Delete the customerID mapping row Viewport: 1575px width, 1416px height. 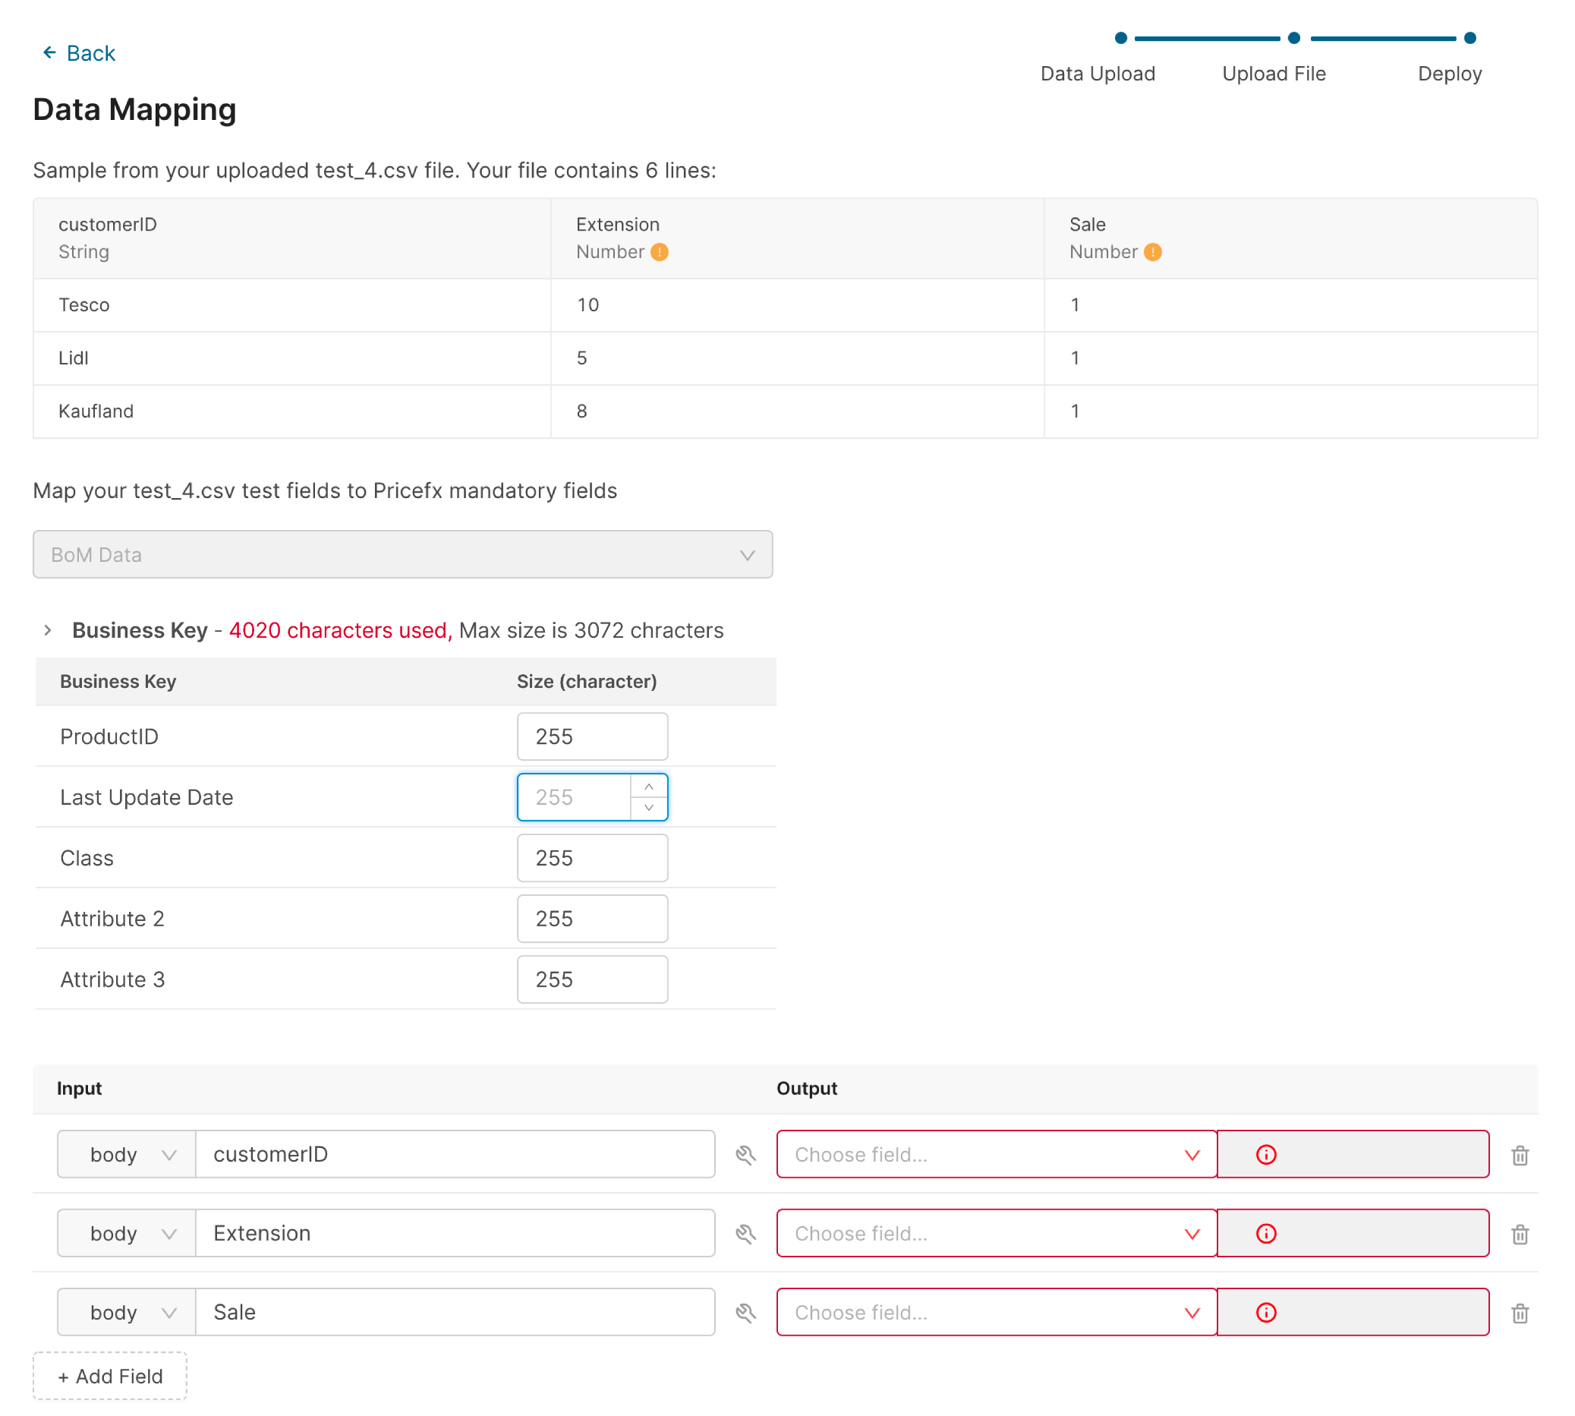[x=1520, y=1156]
